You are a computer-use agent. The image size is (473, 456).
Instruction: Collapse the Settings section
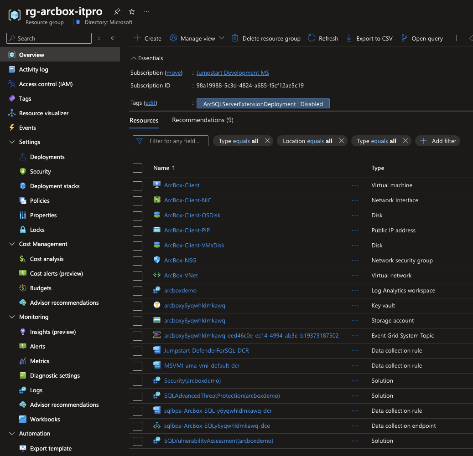[x=12, y=142]
